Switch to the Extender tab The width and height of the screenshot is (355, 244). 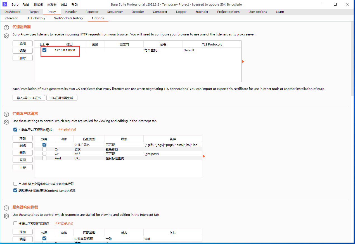[202, 12]
